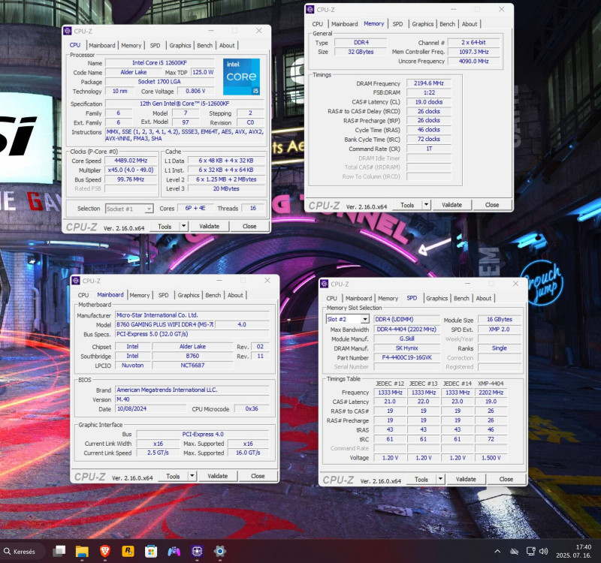This screenshot has height=563, width=601.
Task: Click CPU-Z title icon in CPU window
Action: pos(68,31)
